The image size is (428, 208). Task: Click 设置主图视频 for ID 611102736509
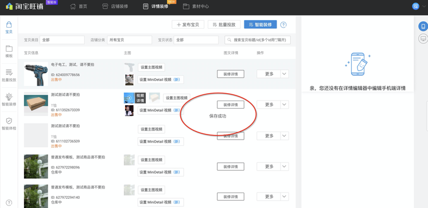[x=151, y=129]
